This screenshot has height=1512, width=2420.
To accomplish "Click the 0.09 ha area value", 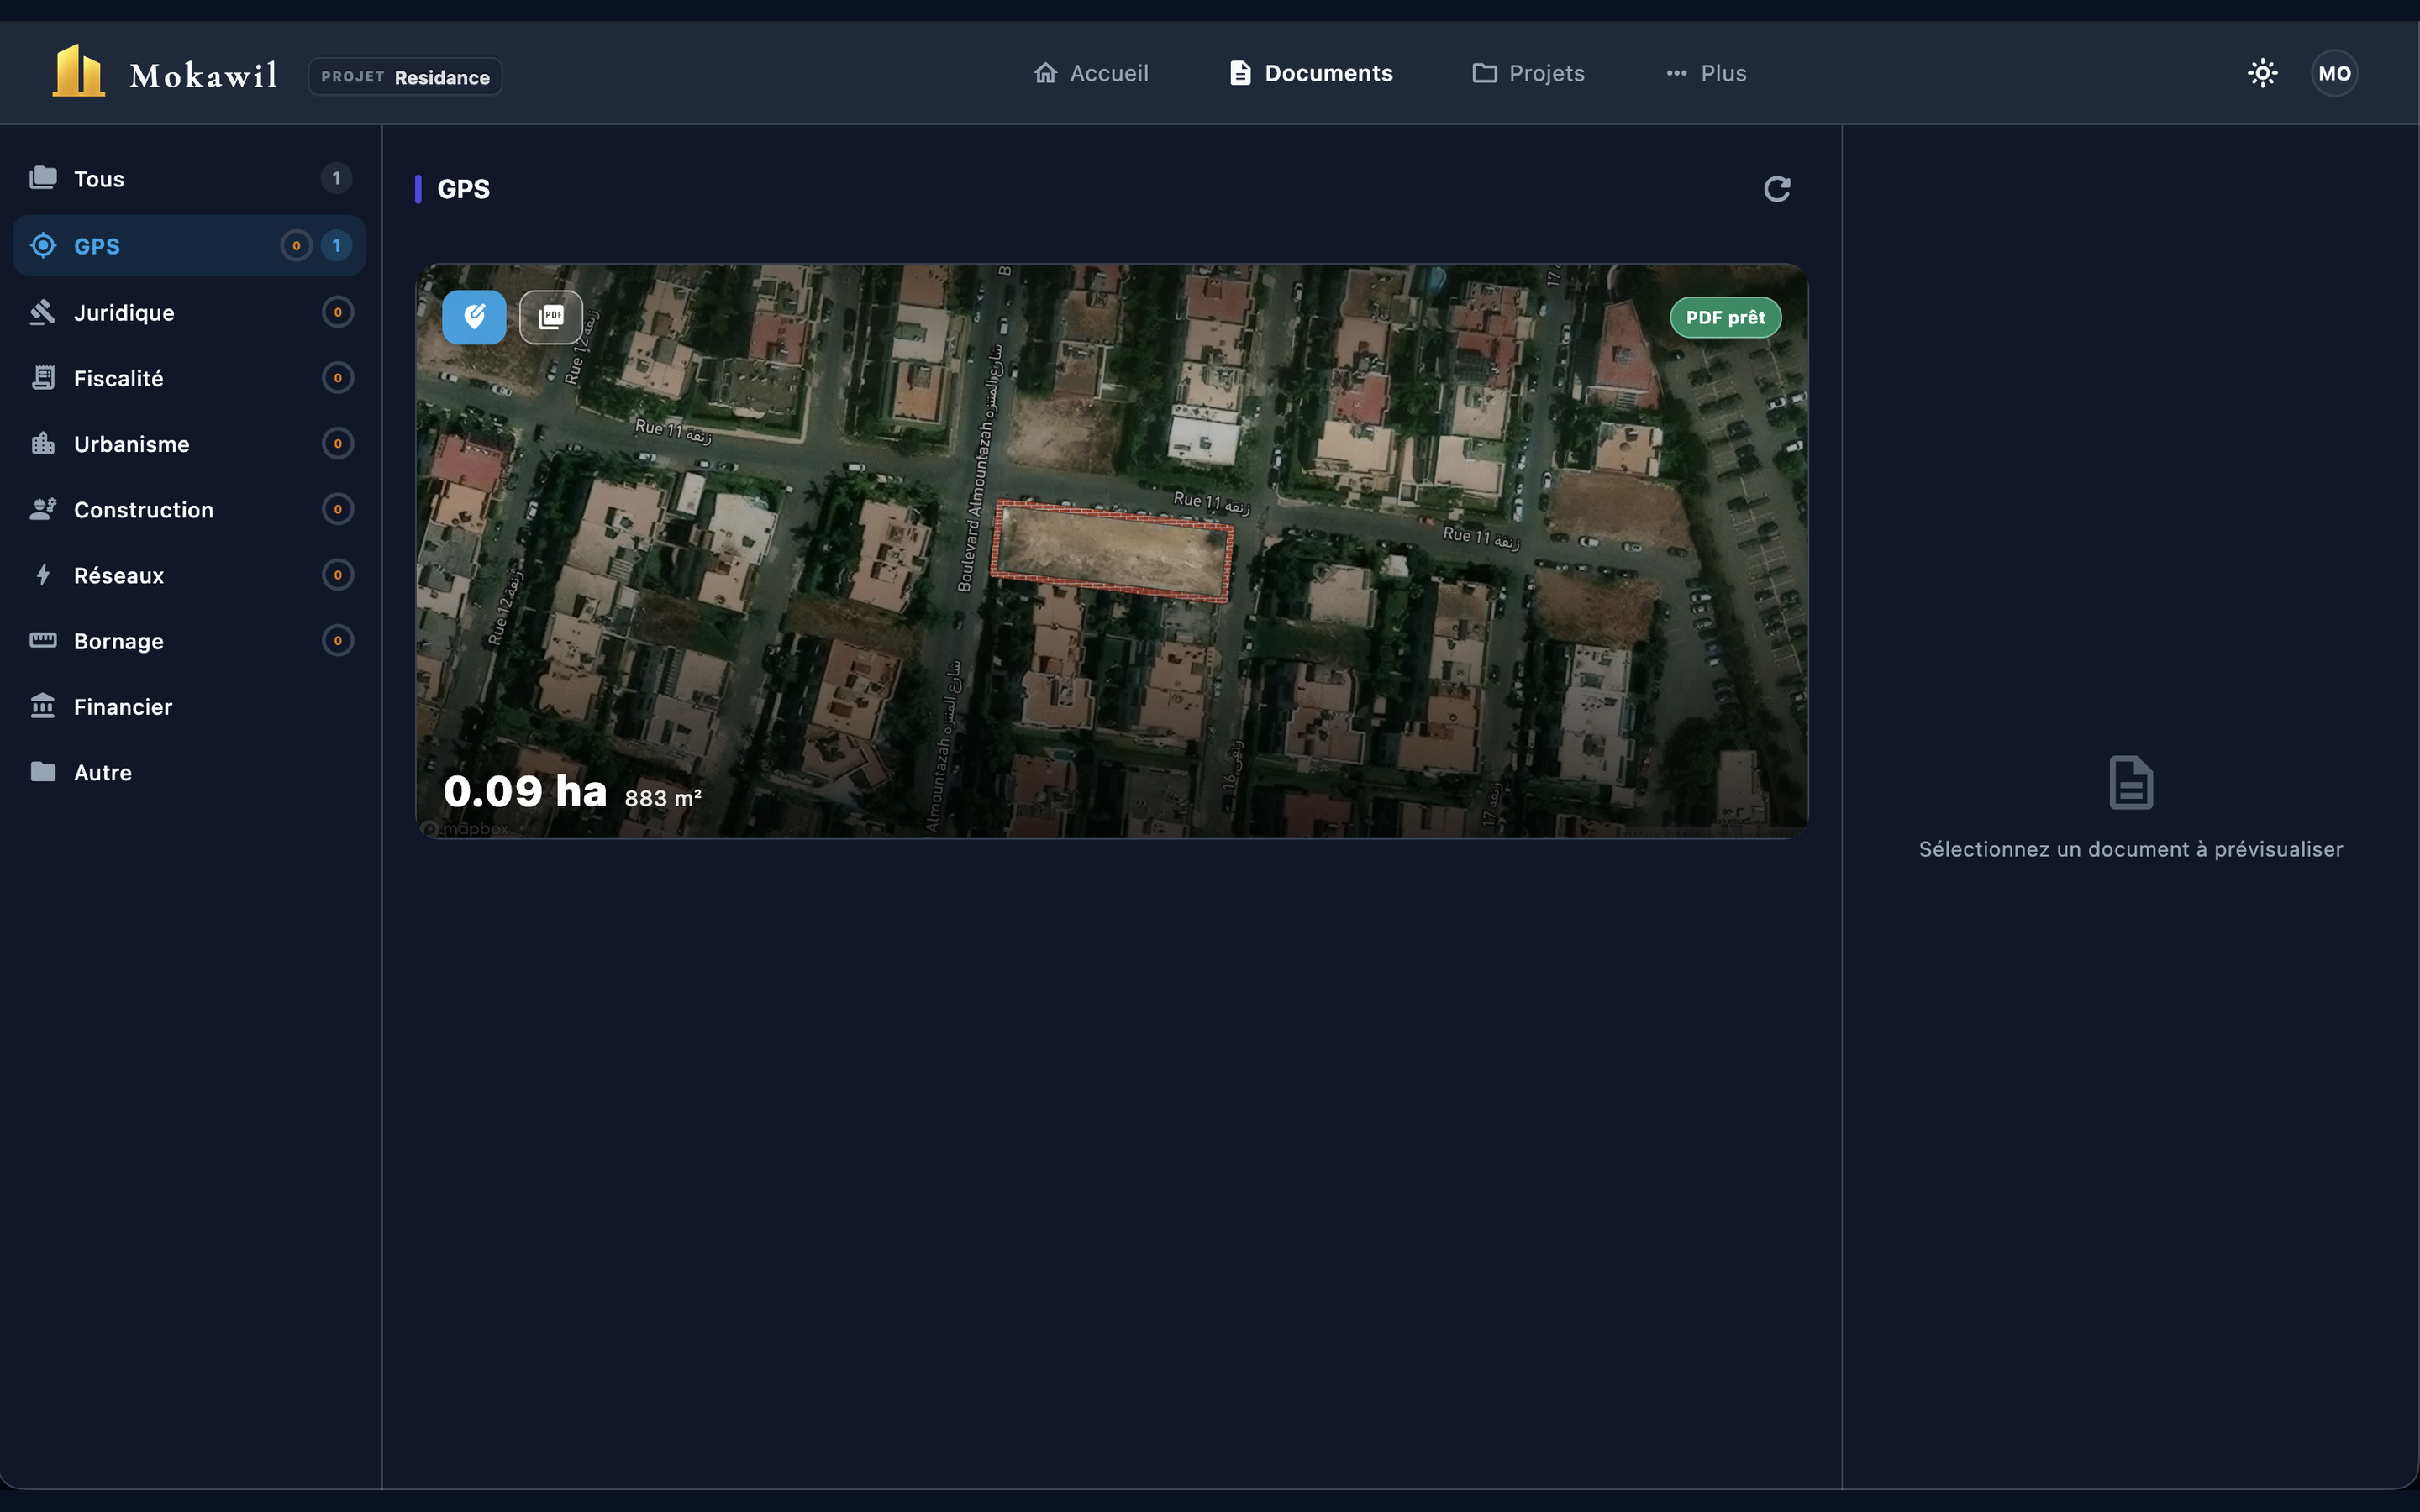I will 525,791.
